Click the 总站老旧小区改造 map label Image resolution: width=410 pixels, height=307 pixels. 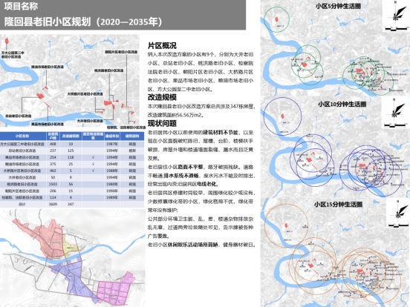pos(19,116)
